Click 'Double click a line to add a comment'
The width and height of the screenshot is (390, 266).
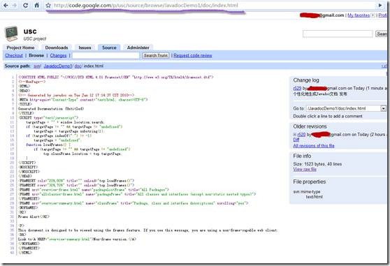pos(328,116)
